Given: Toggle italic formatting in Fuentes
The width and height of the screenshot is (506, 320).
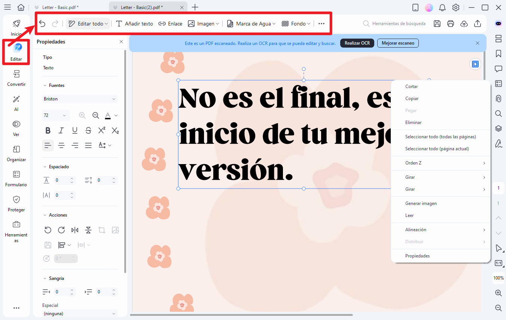Looking at the screenshot, I should (x=61, y=130).
